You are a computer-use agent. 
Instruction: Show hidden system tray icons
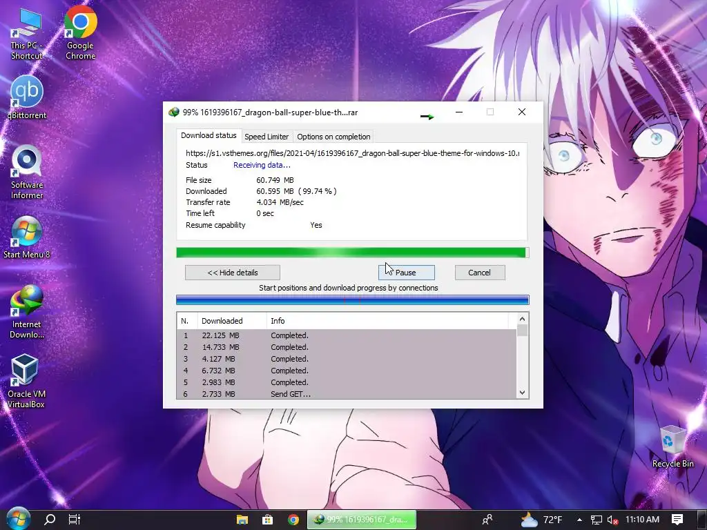pos(579,520)
